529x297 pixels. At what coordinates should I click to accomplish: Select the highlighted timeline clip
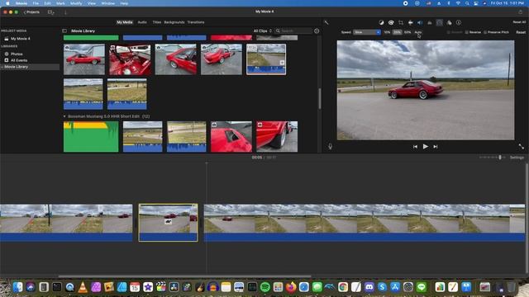tap(168, 222)
